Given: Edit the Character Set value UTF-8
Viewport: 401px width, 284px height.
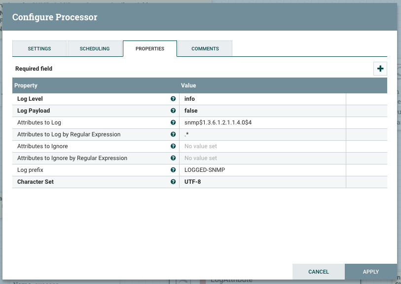Looking at the screenshot, I should (262, 182).
